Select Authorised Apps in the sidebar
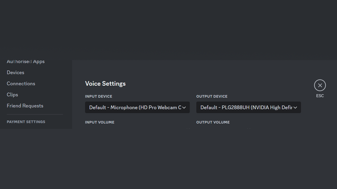Image resolution: width=337 pixels, height=189 pixels. click(x=26, y=61)
